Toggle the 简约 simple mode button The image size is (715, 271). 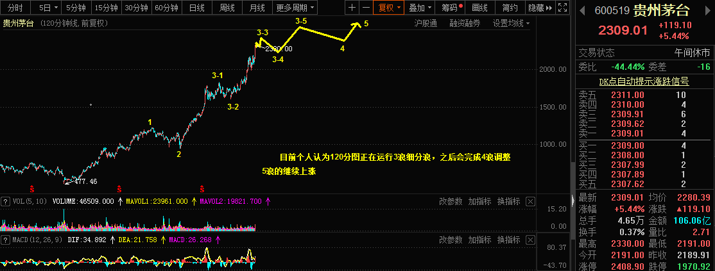pyautogui.click(x=510, y=7)
